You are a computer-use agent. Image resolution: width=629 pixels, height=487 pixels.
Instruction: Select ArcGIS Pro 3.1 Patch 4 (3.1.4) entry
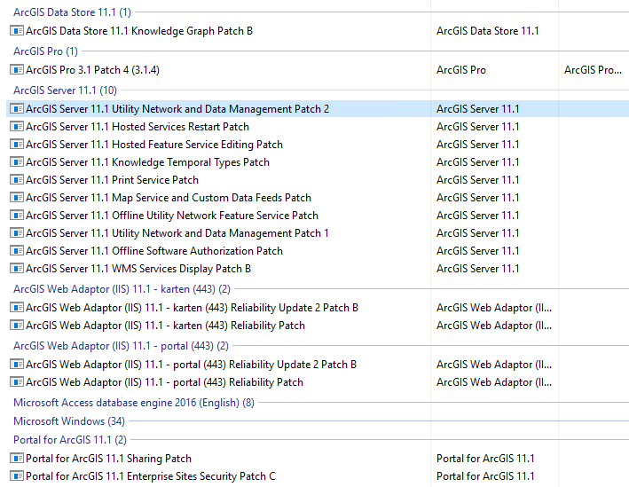click(92, 70)
